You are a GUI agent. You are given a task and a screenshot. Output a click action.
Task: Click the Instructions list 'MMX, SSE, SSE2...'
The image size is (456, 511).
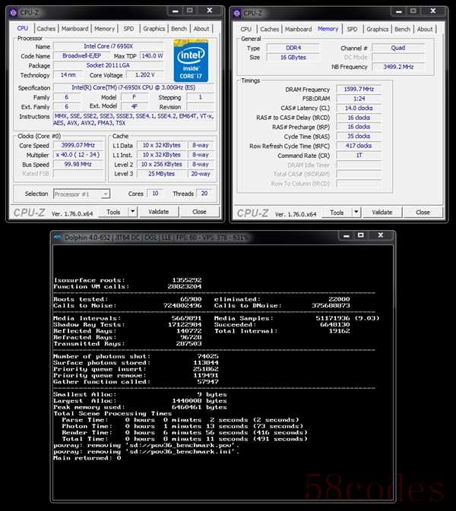[134, 120]
